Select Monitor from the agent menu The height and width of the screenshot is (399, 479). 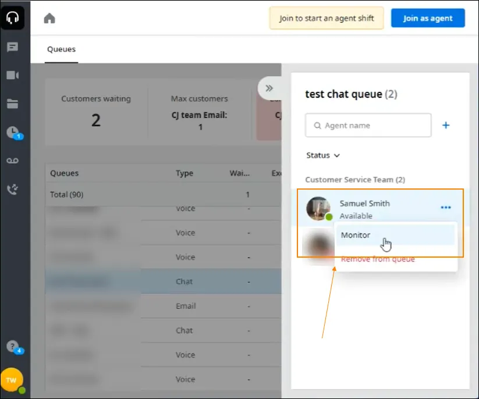[395, 235]
